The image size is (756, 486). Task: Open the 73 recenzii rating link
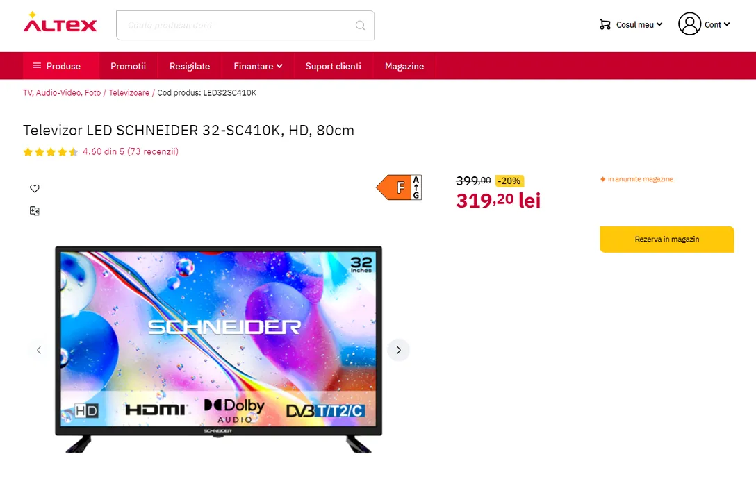point(152,152)
